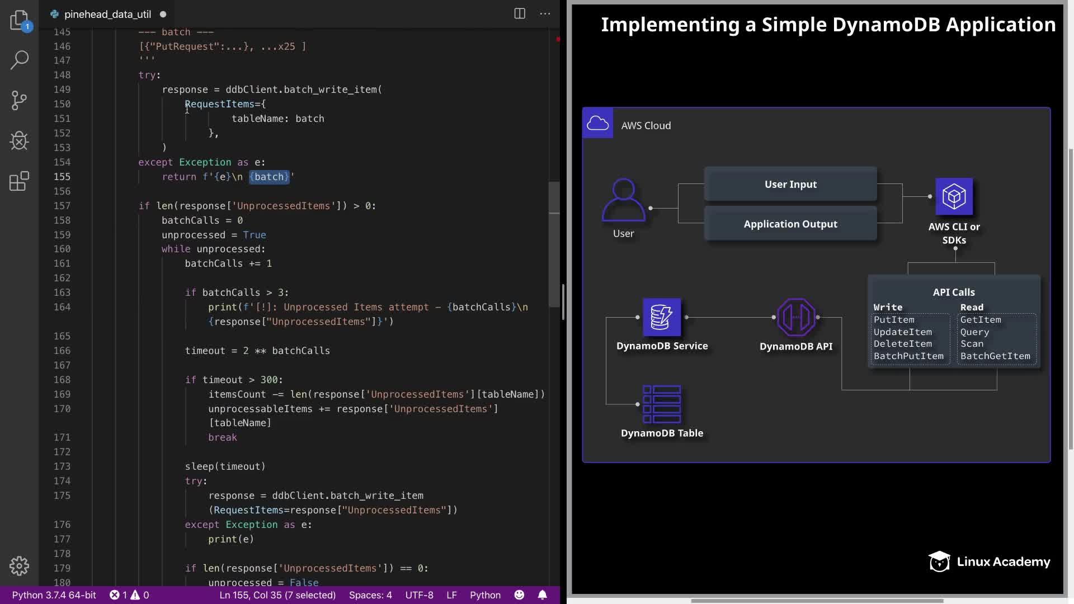Screen dimensions: 1074x604
Task: Click Ln 155, Col 35 position indicator
Action: [277, 595]
